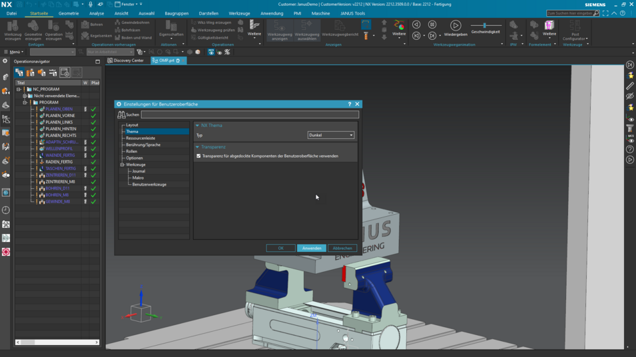Click binoculars search icon in dialog
Viewport: 636px width, 357px height.
[x=121, y=115]
